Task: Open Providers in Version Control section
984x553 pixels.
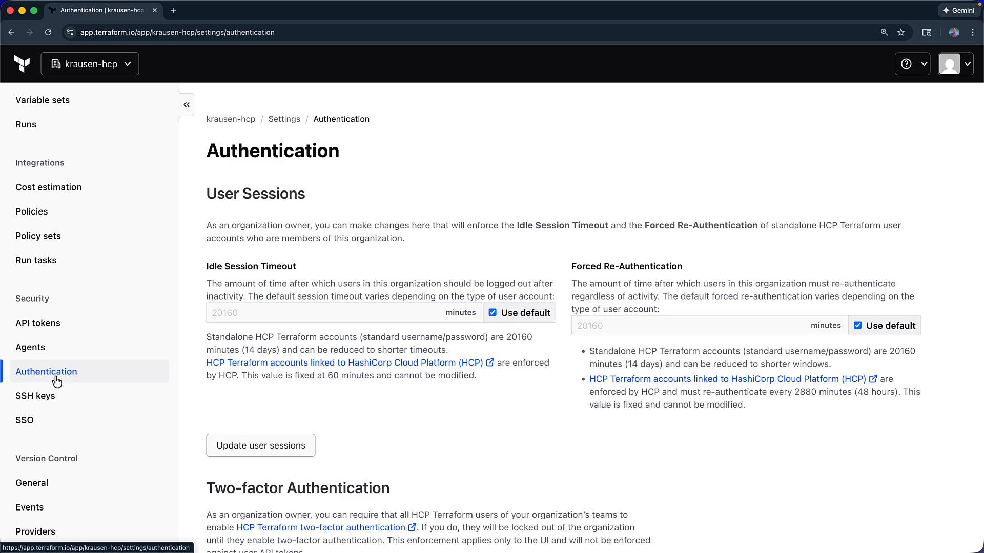Action: click(x=35, y=531)
